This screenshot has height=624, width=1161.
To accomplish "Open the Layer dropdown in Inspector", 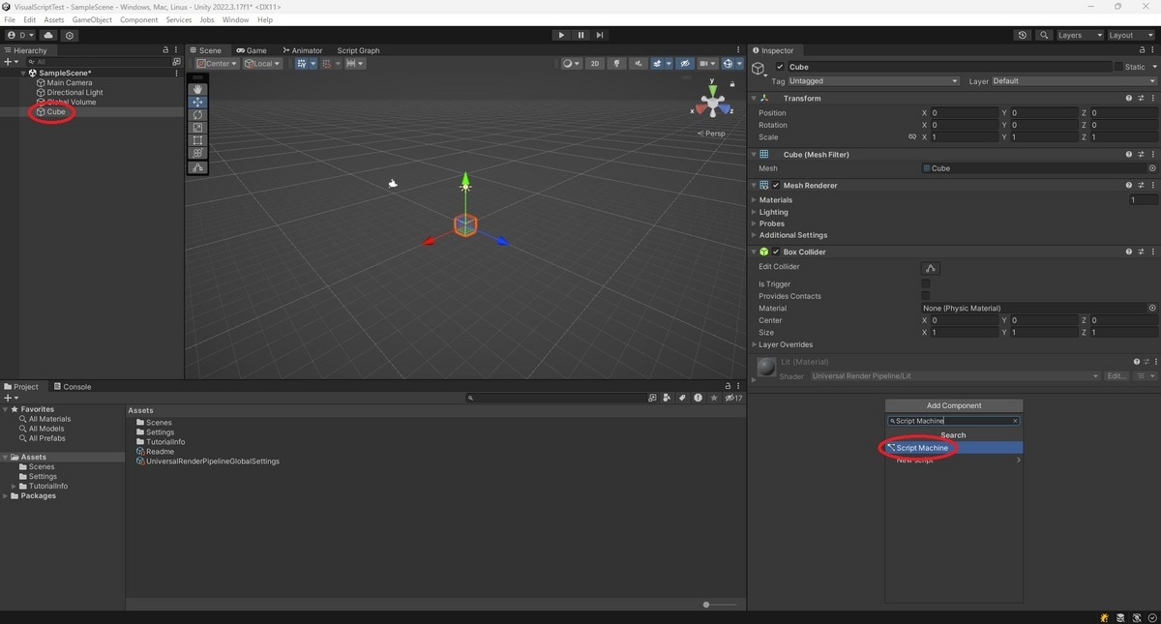I will [x=1074, y=81].
